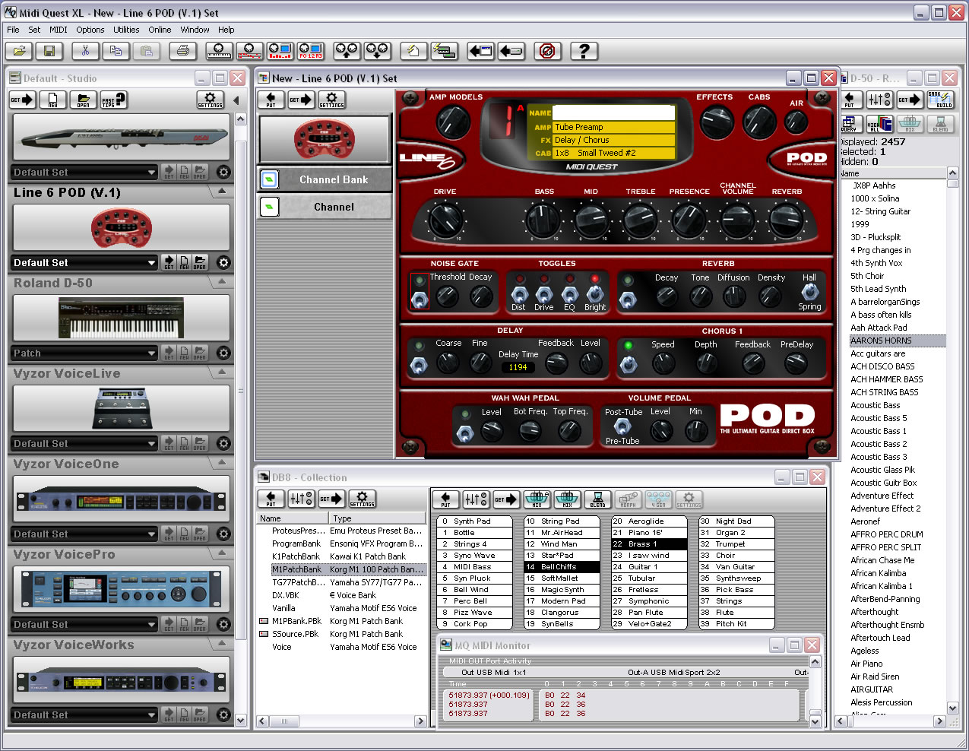Select the Bell Chiffs patch in slot 14

[562, 567]
